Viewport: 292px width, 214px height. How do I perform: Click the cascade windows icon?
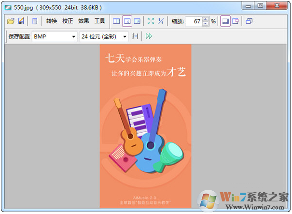(x=249, y=21)
